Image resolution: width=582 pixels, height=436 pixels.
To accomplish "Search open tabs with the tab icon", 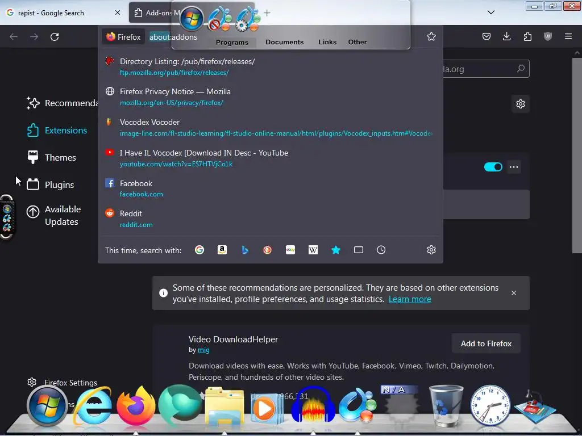I will pyautogui.click(x=359, y=250).
